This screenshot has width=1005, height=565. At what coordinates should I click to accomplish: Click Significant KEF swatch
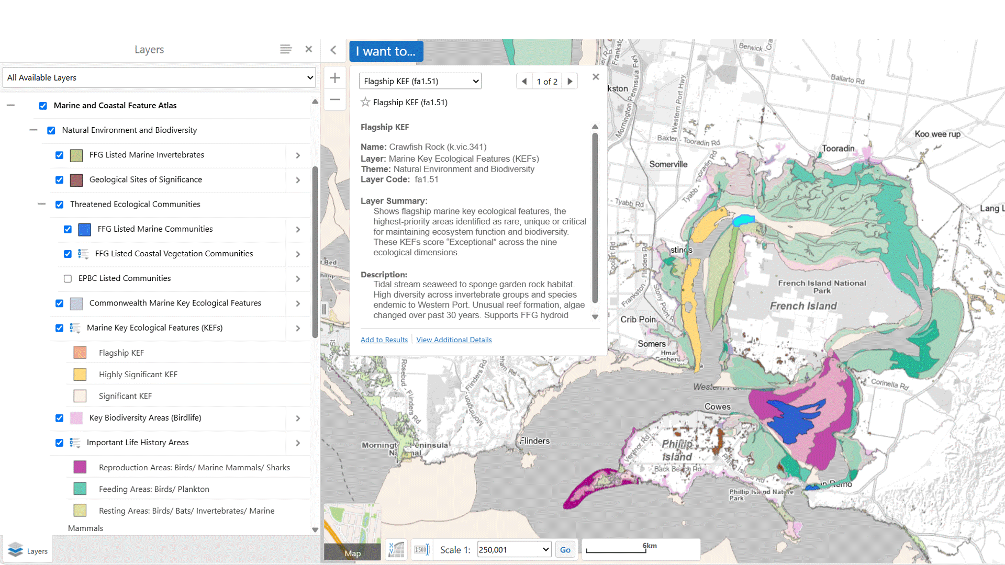[x=80, y=396]
